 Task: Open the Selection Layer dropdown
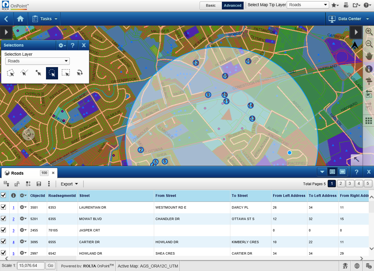click(x=38, y=61)
